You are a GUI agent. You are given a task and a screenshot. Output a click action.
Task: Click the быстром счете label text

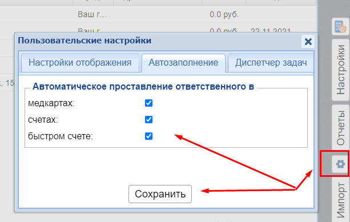61,136
